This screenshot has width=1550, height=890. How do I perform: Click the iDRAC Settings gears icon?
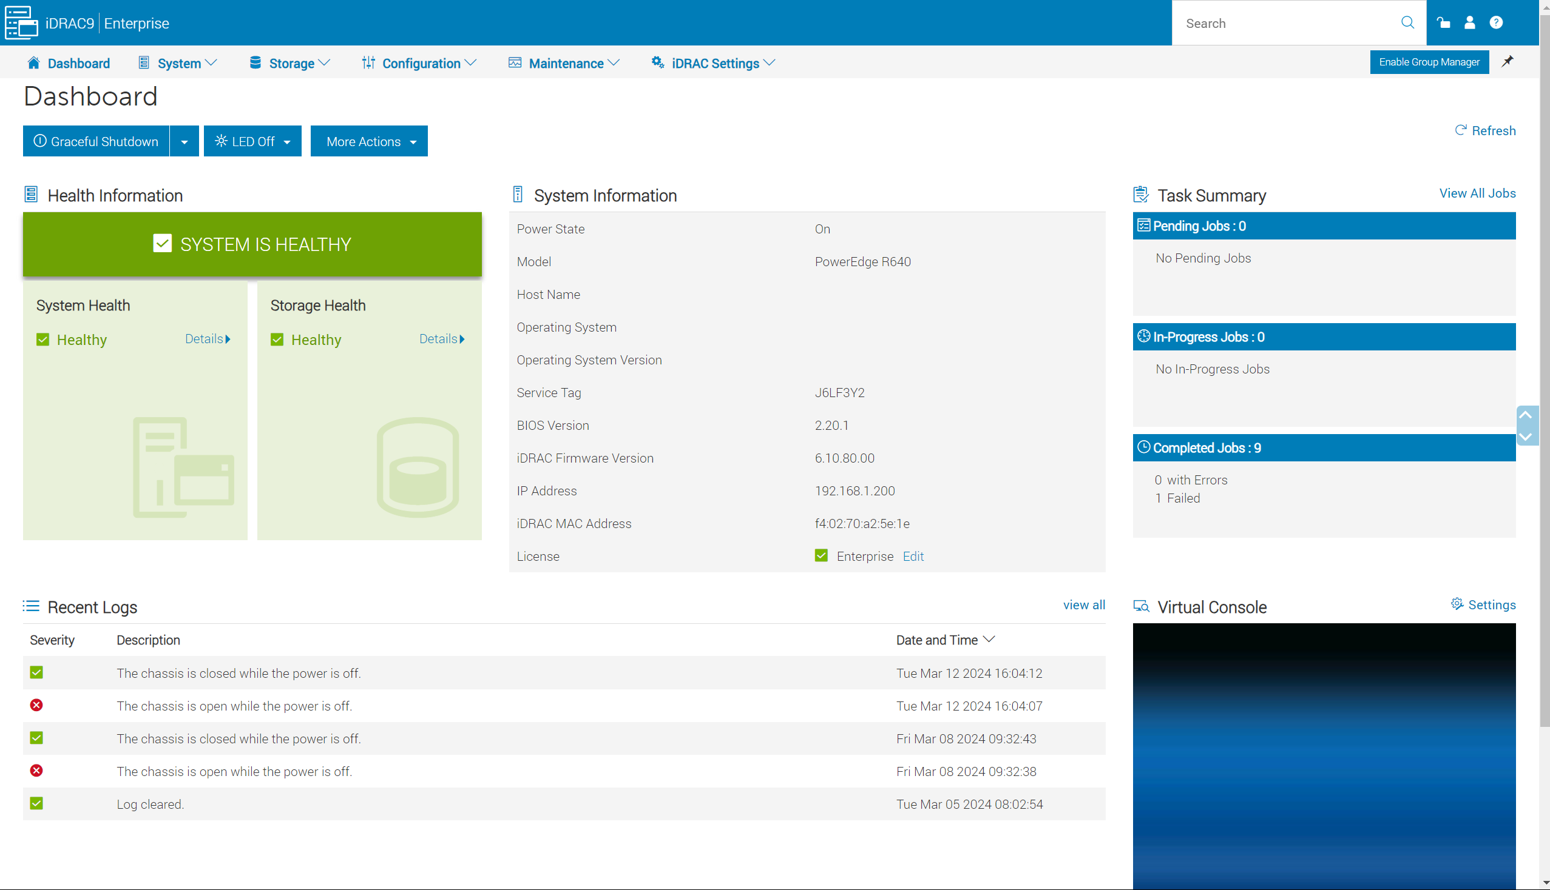click(x=658, y=62)
